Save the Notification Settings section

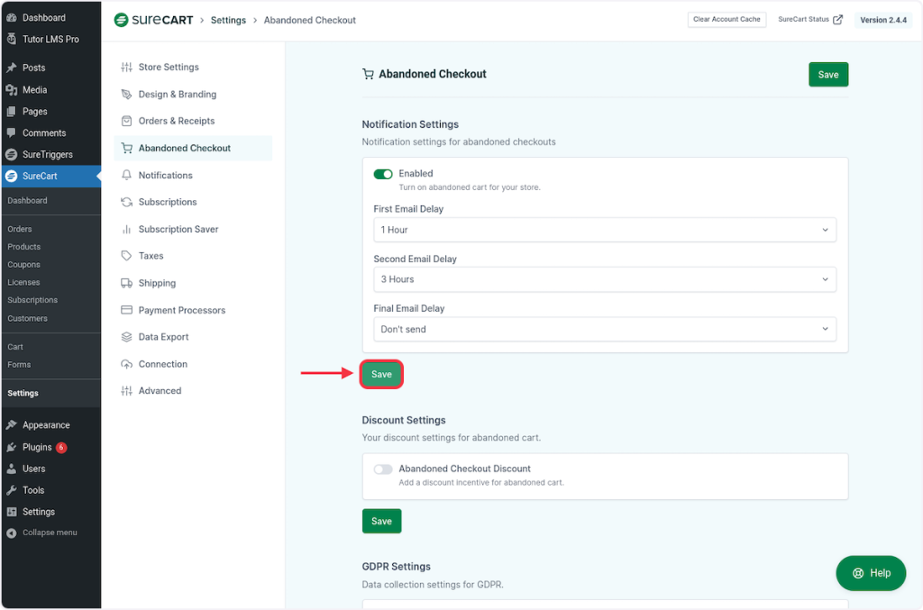pyautogui.click(x=381, y=374)
